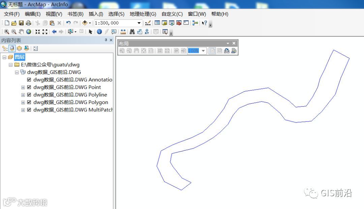
Task: Select the Pan hand tool
Action: pos(21,32)
